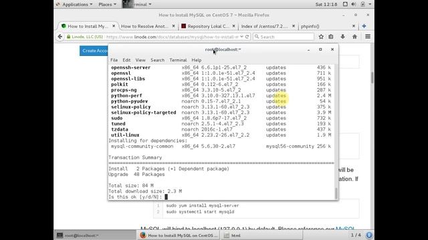The image size is (428, 240).
Task: Close the 'Index of /centos/7.2...' tab
Action: (x=294, y=26)
